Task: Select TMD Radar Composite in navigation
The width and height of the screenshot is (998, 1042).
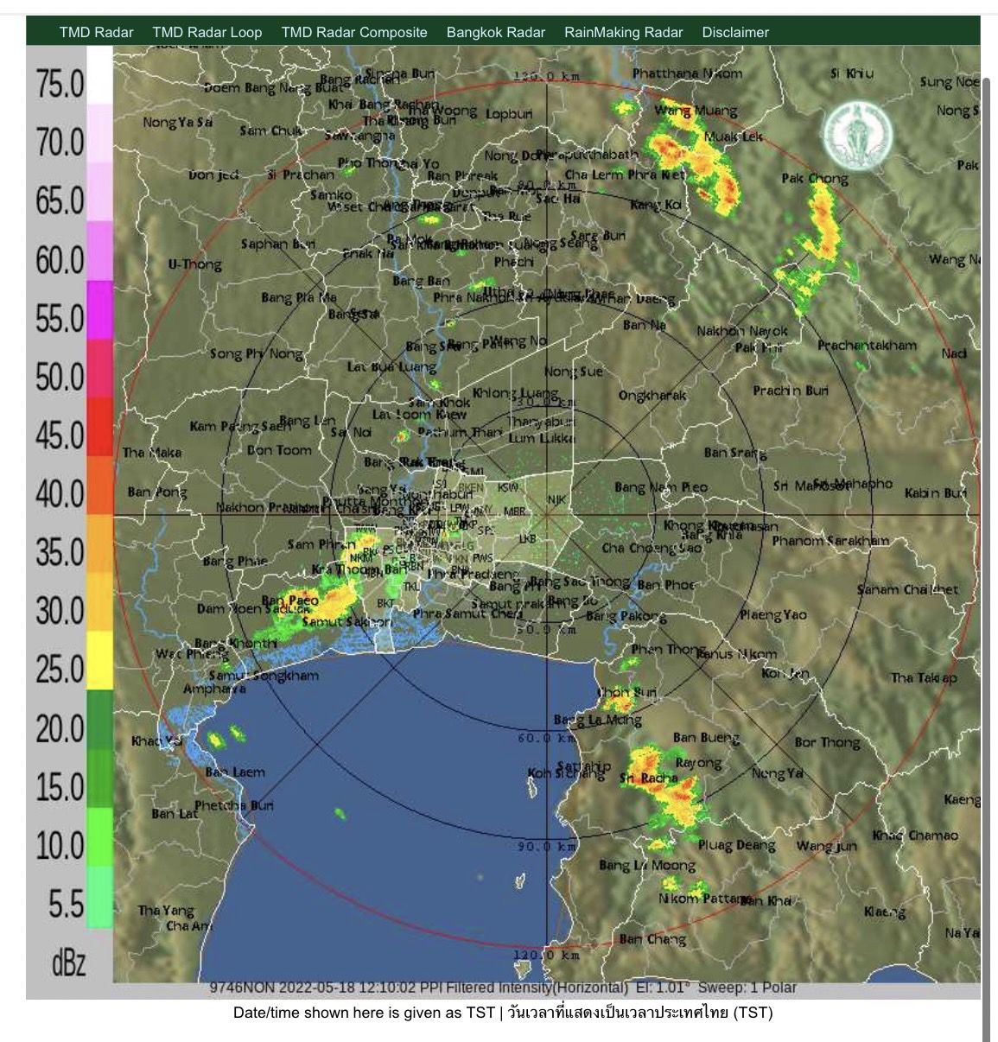Action: pos(353,32)
